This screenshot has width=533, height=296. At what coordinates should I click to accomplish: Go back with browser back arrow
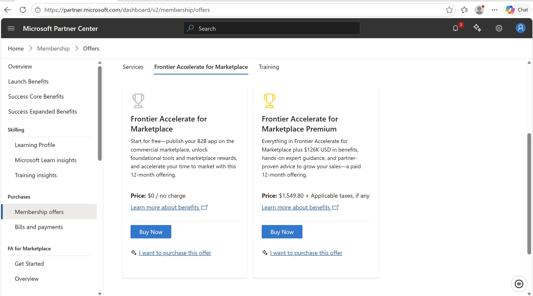point(8,10)
